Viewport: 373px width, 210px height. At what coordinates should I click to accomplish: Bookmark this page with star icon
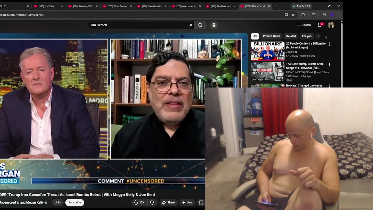tap(293, 15)
